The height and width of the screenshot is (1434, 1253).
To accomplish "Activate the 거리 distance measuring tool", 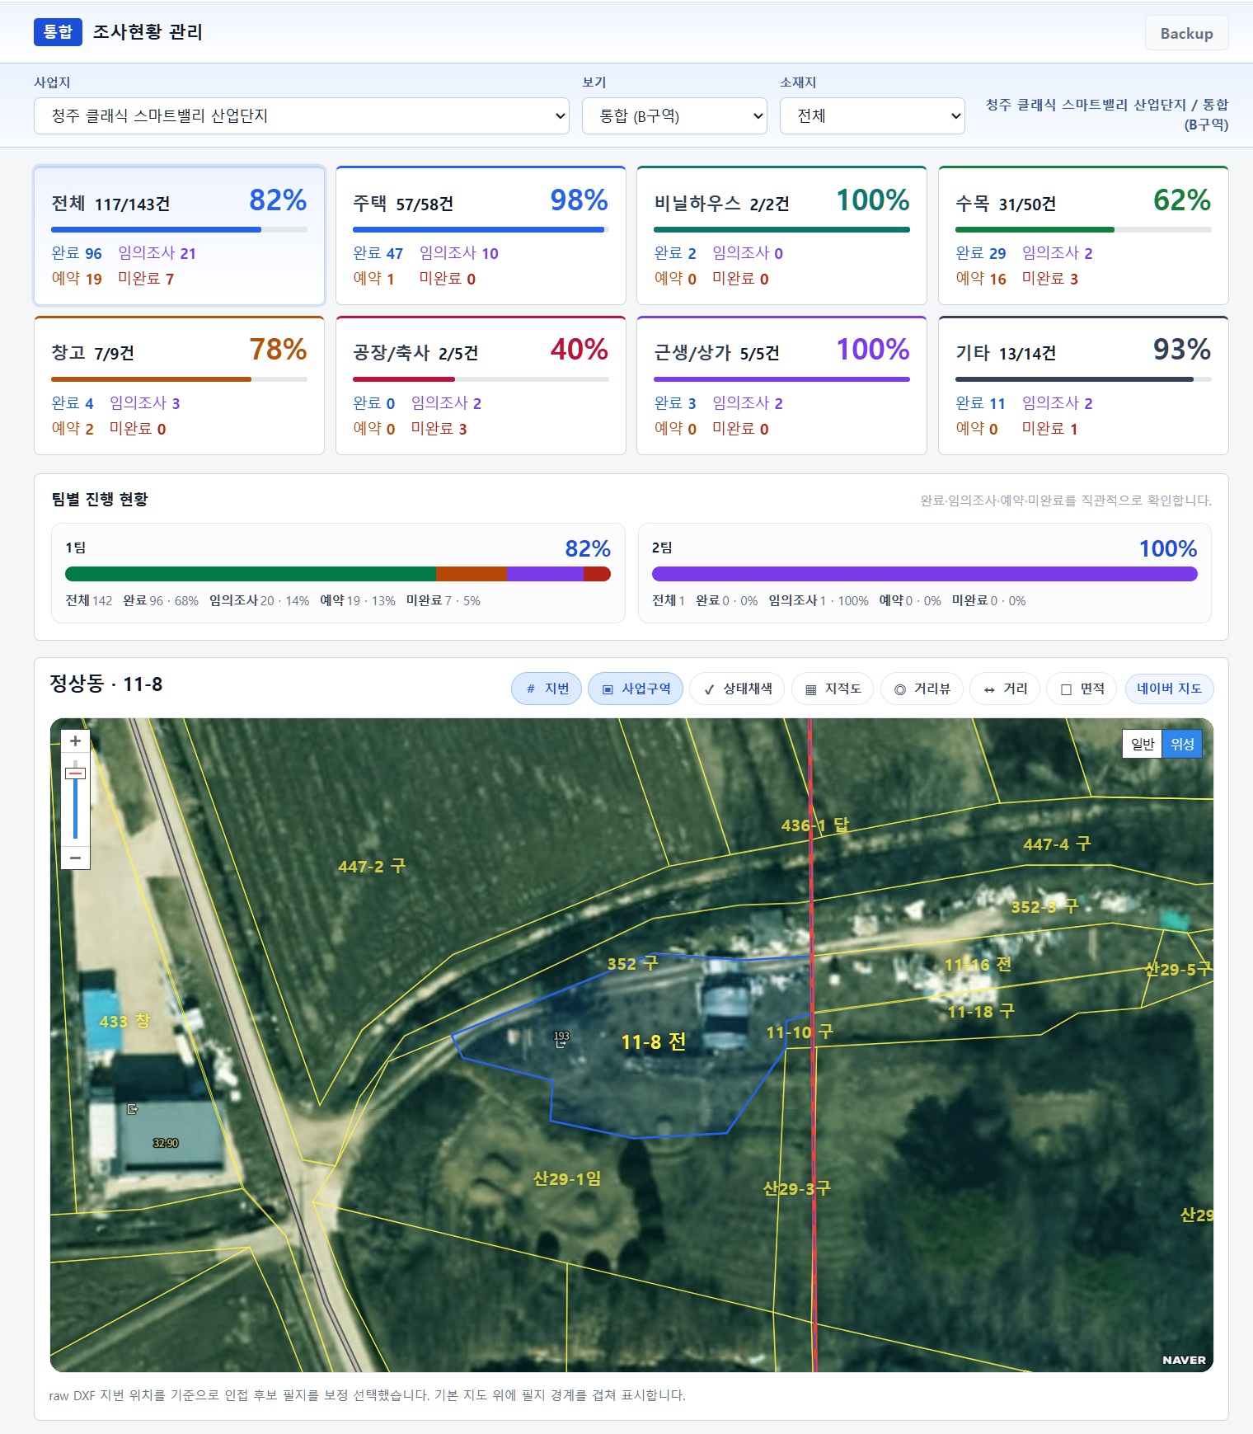I will pos(1005,689).
